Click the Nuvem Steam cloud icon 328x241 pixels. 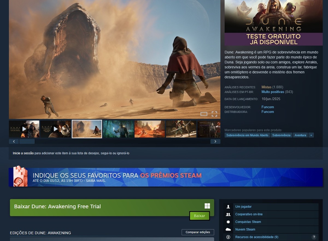point(228,230)
